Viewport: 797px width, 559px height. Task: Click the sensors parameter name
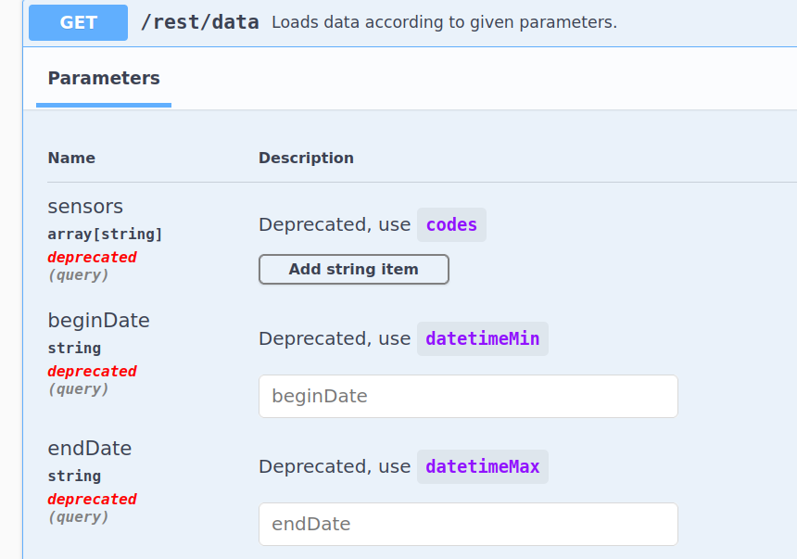[x=85, y=206]
